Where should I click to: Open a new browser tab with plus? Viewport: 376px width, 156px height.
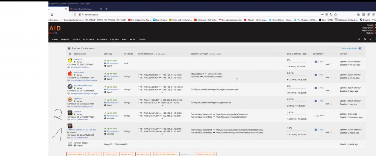point(106,9)
